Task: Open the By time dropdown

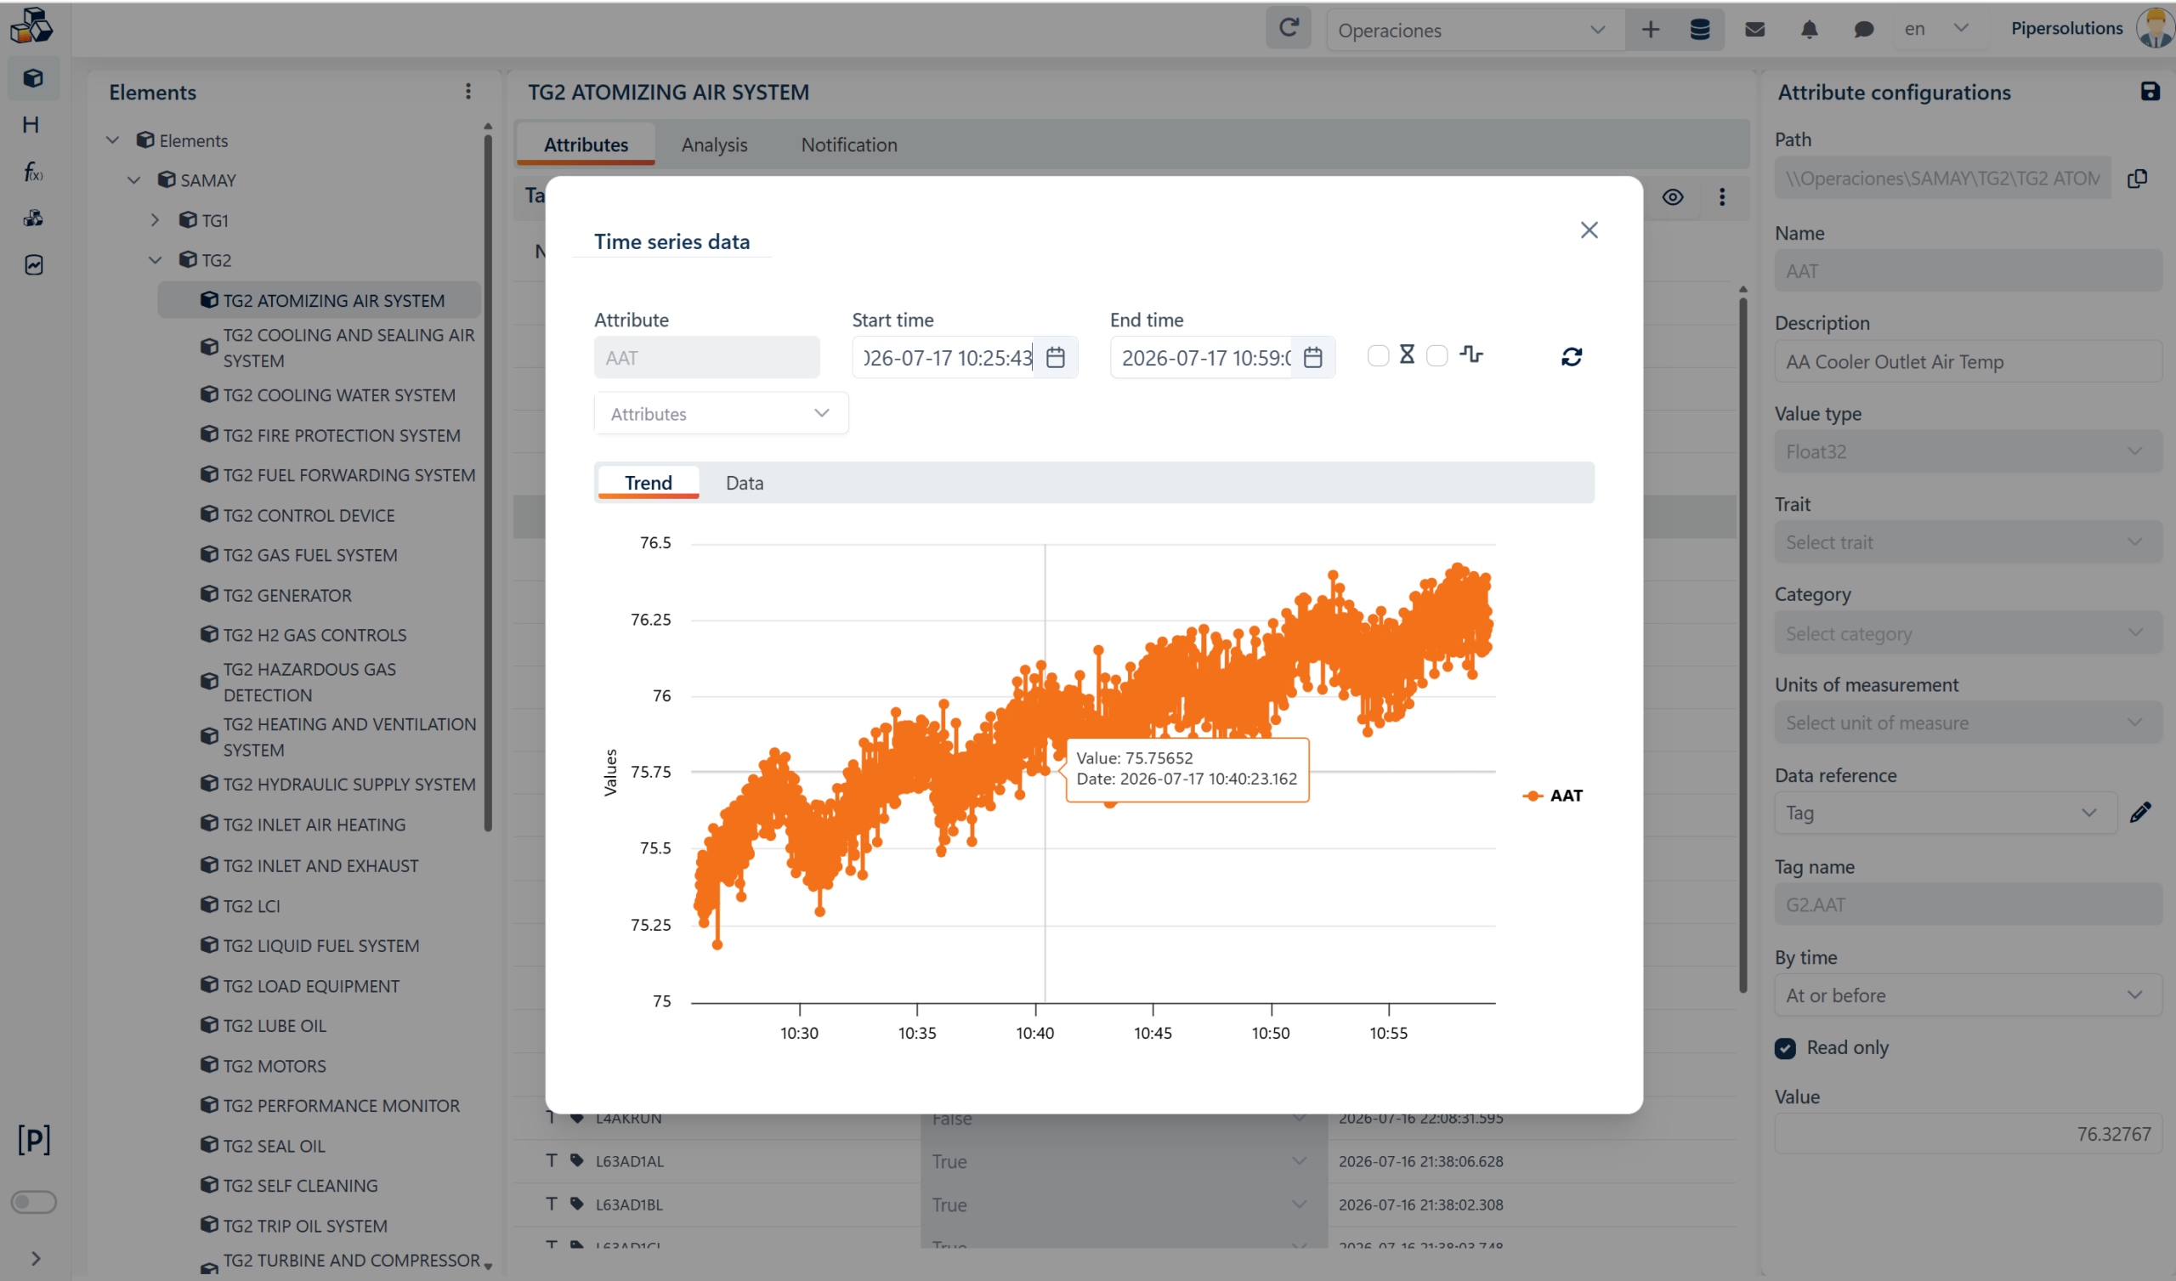Action: coord(1966,995)
